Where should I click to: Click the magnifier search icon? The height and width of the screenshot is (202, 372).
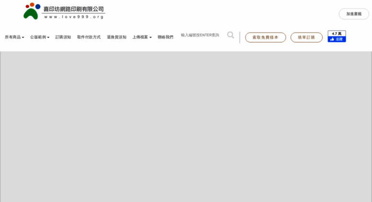coord(230,35)
